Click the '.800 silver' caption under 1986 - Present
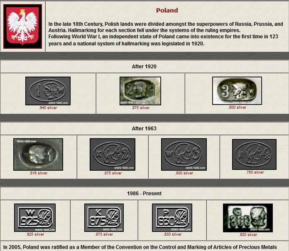The width and height of the screenshot is (289, 251). (248, 235)
